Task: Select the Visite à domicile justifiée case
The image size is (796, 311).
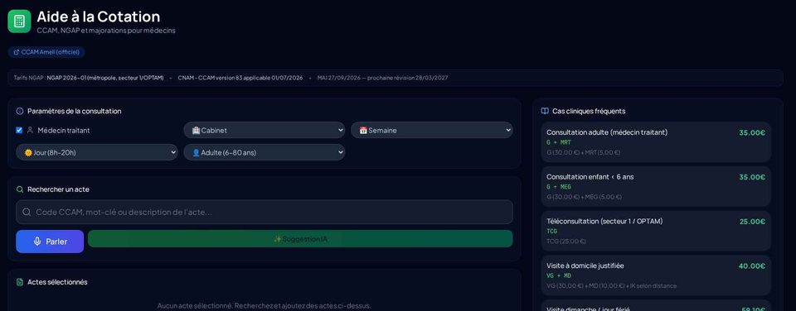Action: point(656,275)
